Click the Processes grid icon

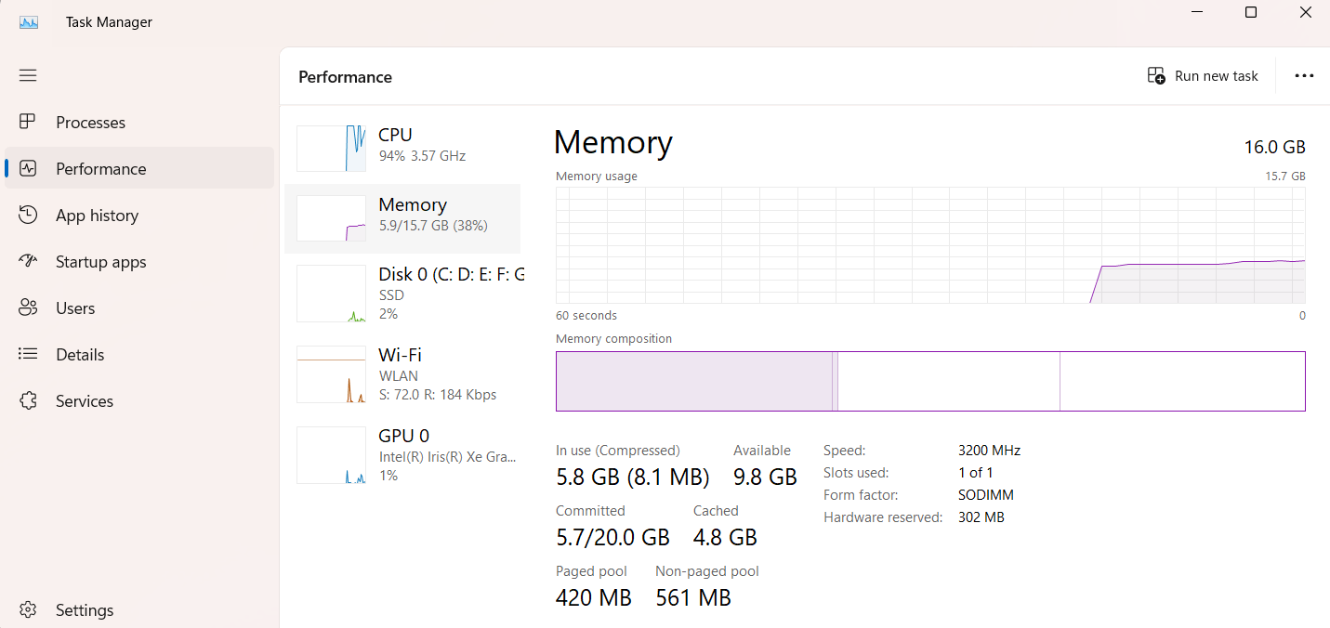click(x=28, y=122)
